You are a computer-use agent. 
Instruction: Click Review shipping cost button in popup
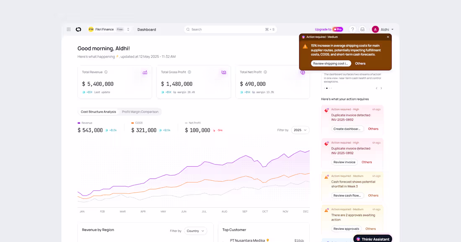[x=331, y=64]
